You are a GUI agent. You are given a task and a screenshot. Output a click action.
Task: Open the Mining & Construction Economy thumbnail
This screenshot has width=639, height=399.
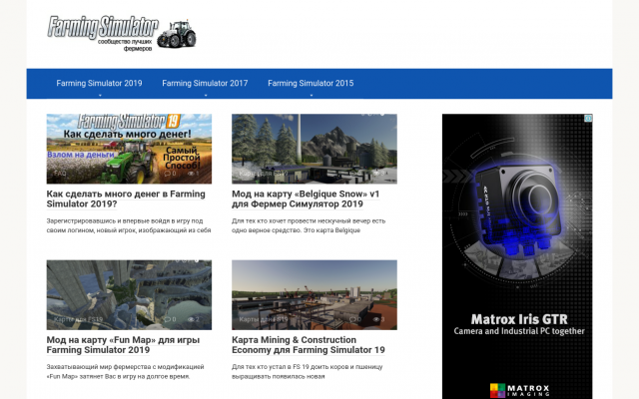[315, 295]
